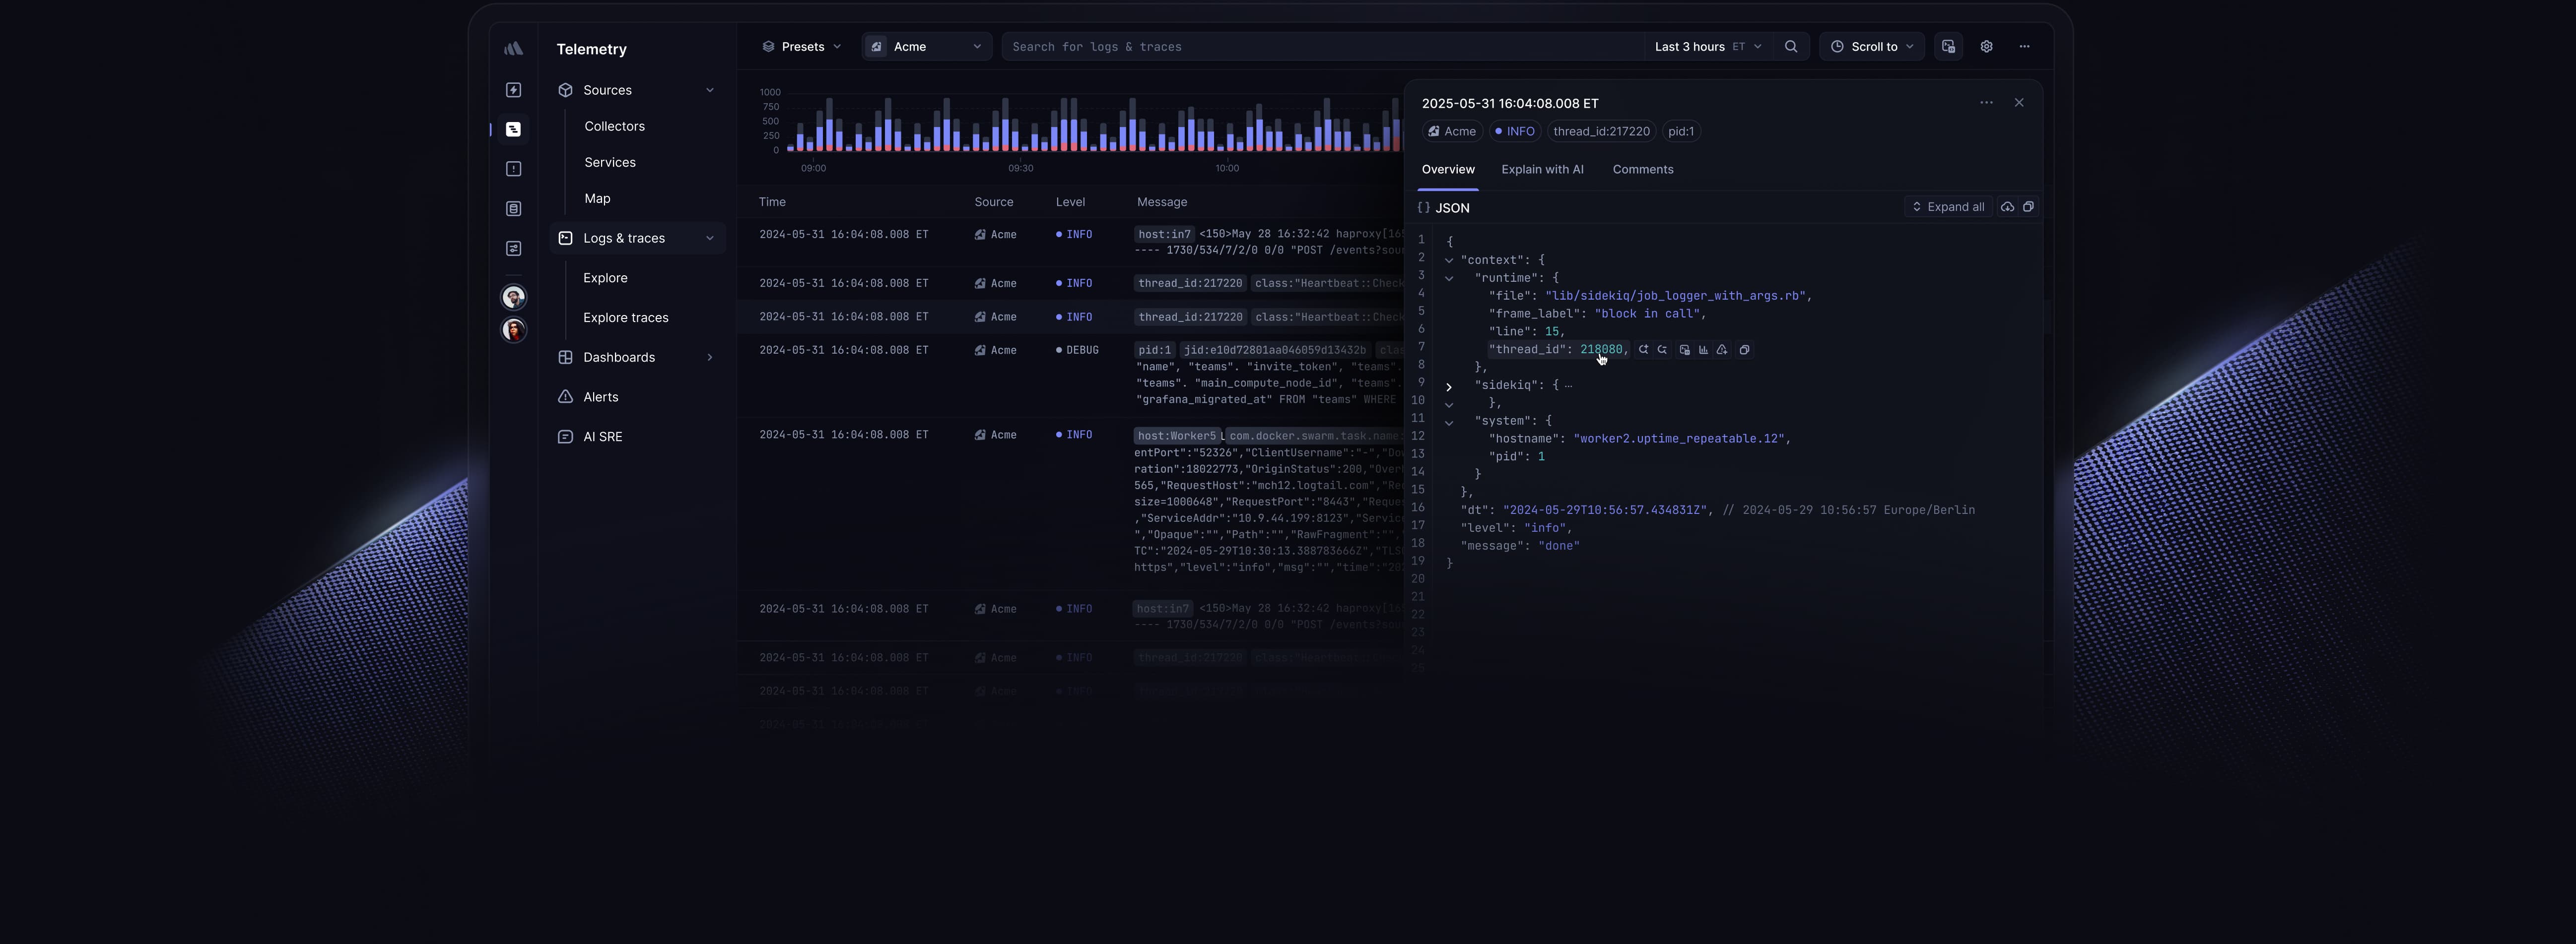This screenshot has width=2576, height=944.
Task: Copy thread_id value with inline copy icon
Action: (1745, 350)
